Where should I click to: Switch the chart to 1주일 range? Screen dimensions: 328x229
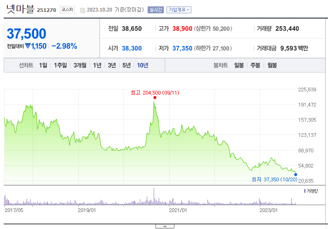pyautogui.click(x=60, y=65)
